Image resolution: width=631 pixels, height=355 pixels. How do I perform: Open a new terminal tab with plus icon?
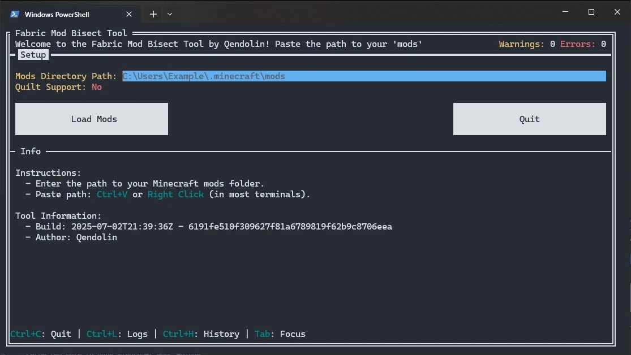pyautogui.click(x=153, y=14)
